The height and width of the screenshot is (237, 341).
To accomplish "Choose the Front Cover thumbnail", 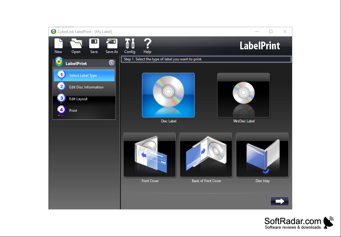I will click(x=150, y=155).
